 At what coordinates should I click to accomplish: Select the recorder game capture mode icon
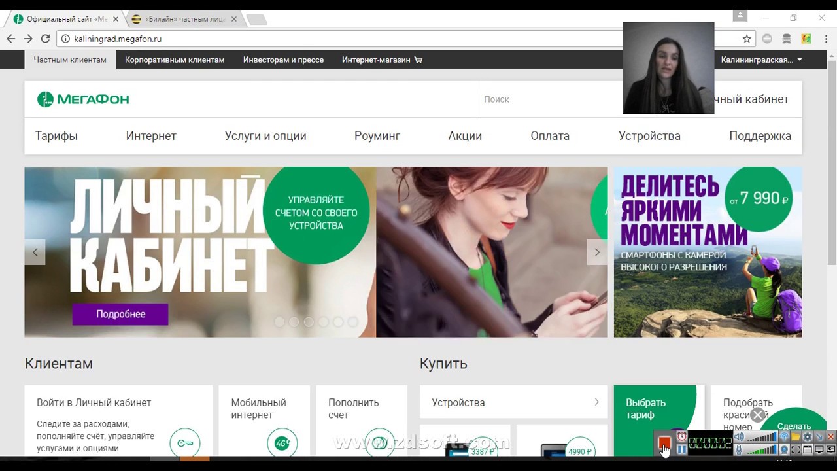[x=831, y=449]
